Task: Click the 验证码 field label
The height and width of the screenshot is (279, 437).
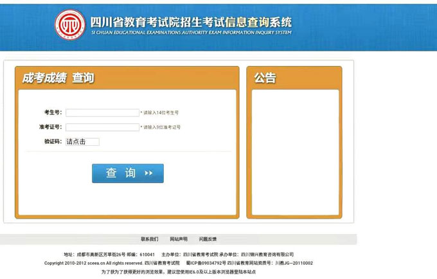Action: [x=53, y=142]
